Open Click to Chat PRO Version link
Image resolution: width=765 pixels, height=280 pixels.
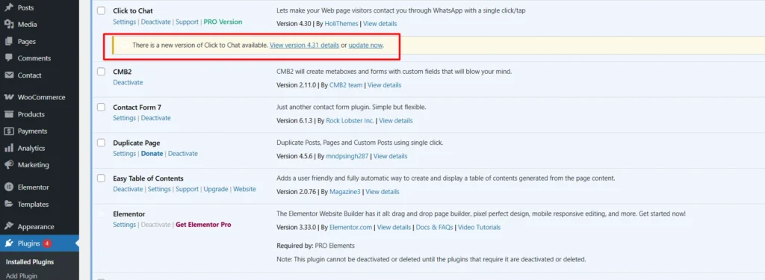coord(223,22)
